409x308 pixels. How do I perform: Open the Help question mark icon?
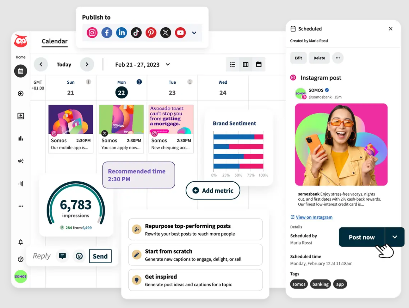(x=20, y=259)
